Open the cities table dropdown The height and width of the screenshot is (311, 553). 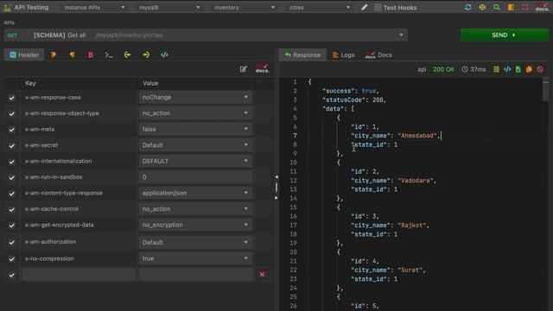[320, 8]
